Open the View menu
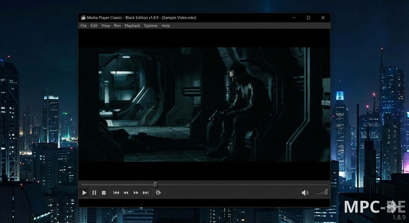409x223 pixels. 105,26
